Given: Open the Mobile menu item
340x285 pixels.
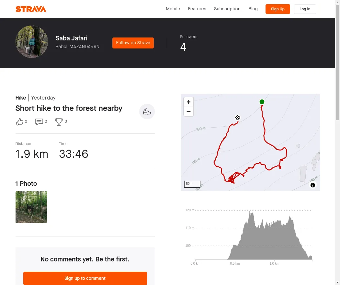Looking at the screenshot, I should pyautogui.click(x=173, y=9).
